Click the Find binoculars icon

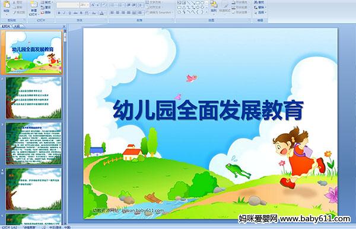point(256,2)
